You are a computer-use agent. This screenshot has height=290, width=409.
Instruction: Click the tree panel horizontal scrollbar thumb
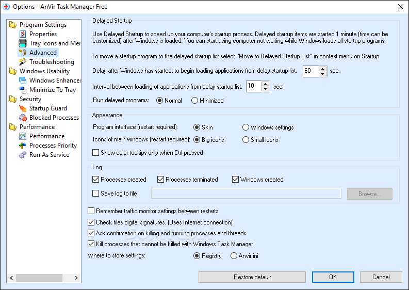tap(39, 278)
